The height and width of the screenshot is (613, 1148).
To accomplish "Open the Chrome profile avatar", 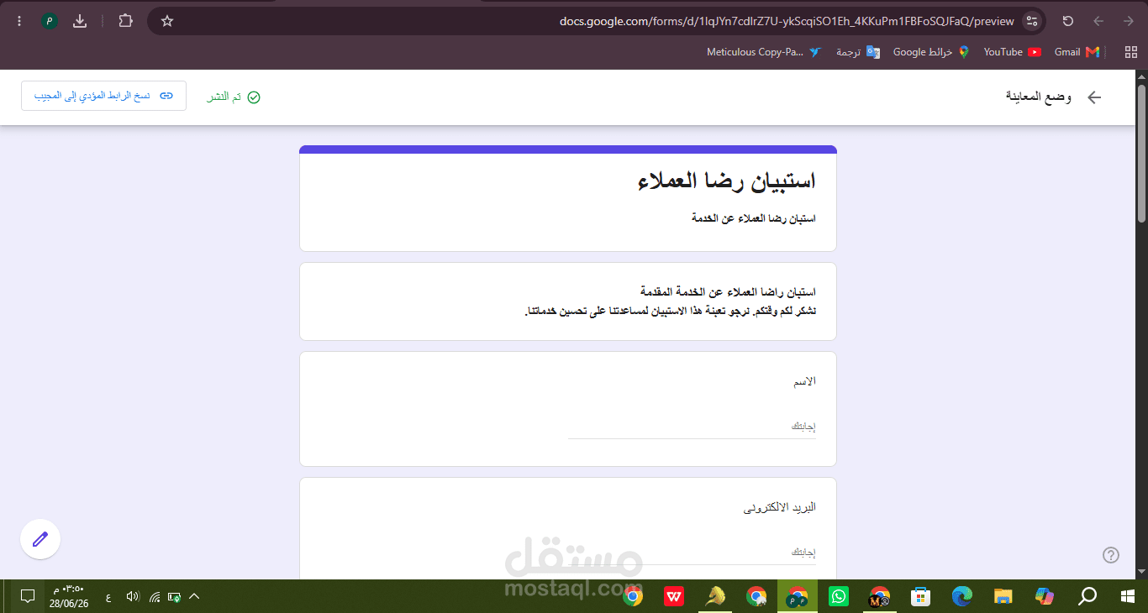I will (x=50, y=21).
